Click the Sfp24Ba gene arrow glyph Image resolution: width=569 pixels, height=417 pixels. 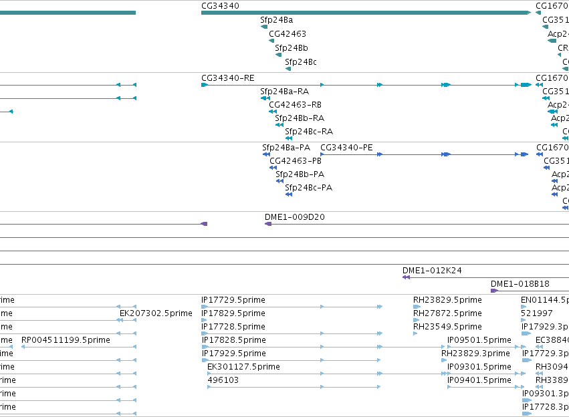(264, 27)
